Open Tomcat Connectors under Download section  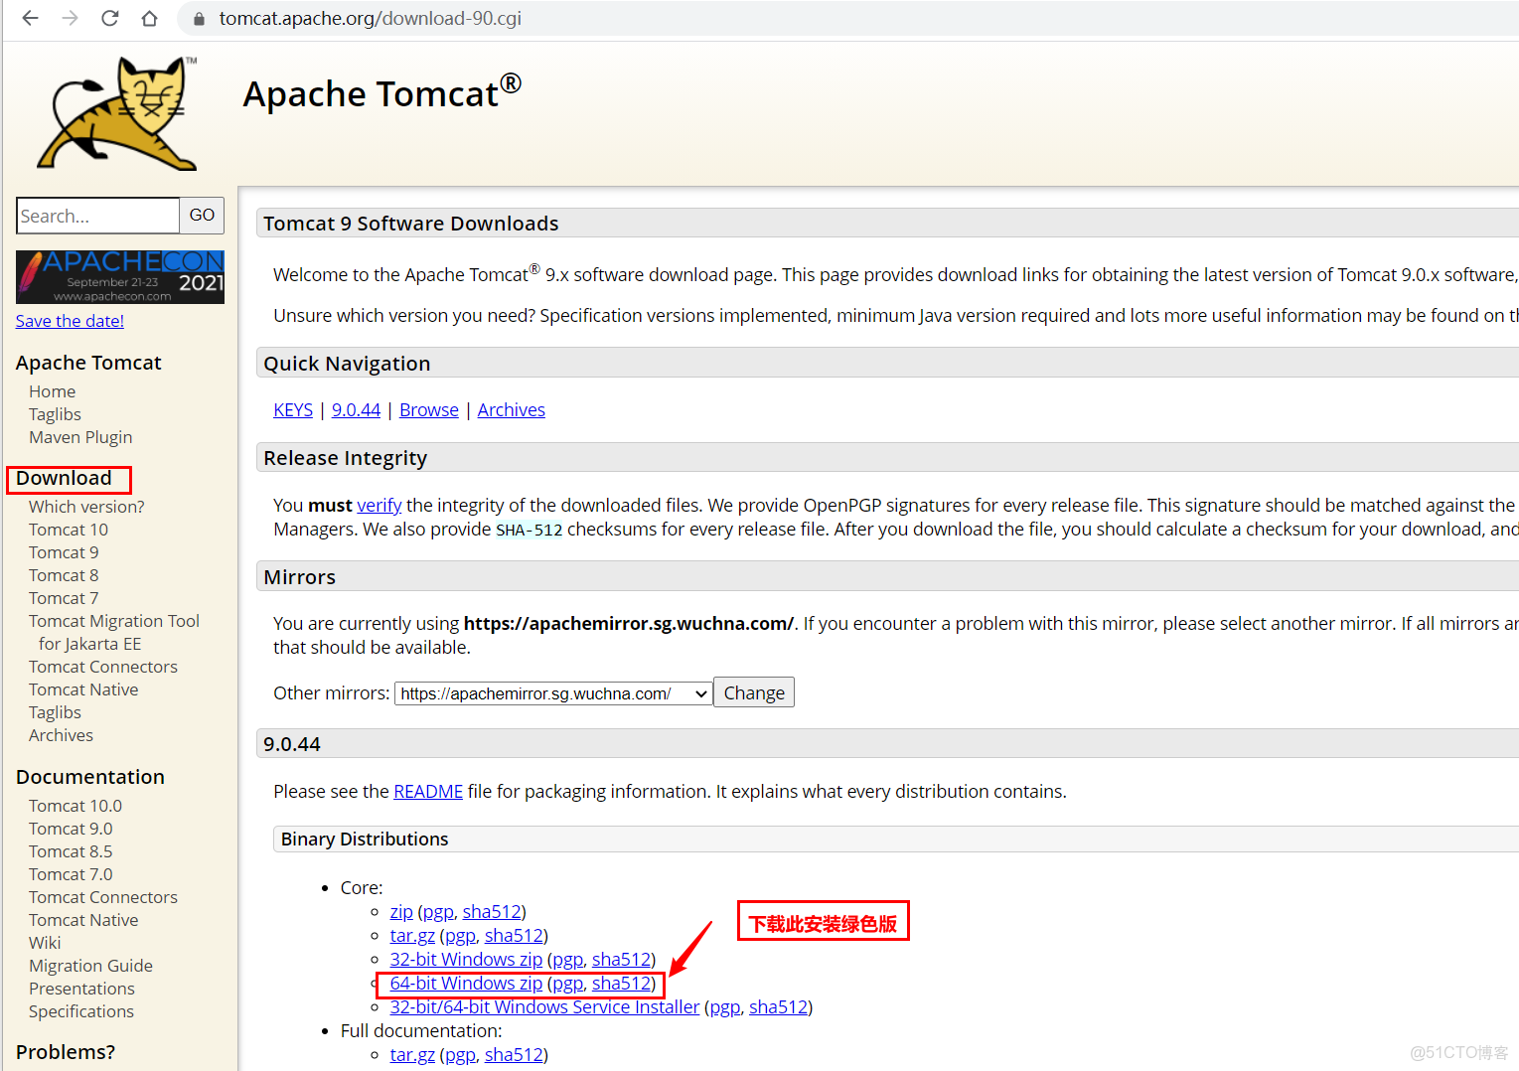pos(103,667)
